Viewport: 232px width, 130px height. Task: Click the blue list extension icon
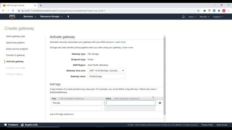(214, 10)
